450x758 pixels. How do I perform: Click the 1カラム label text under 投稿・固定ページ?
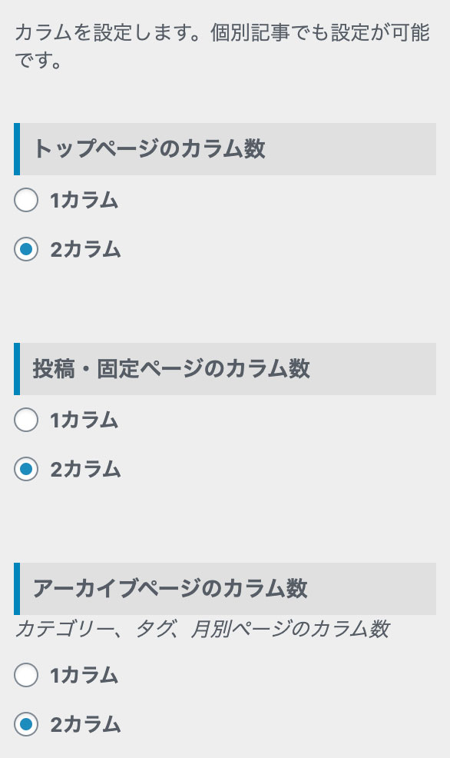pyautogui.click(x=84, y=420)
